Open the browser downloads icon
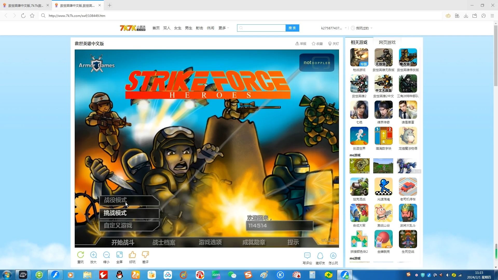 (466, 16)
